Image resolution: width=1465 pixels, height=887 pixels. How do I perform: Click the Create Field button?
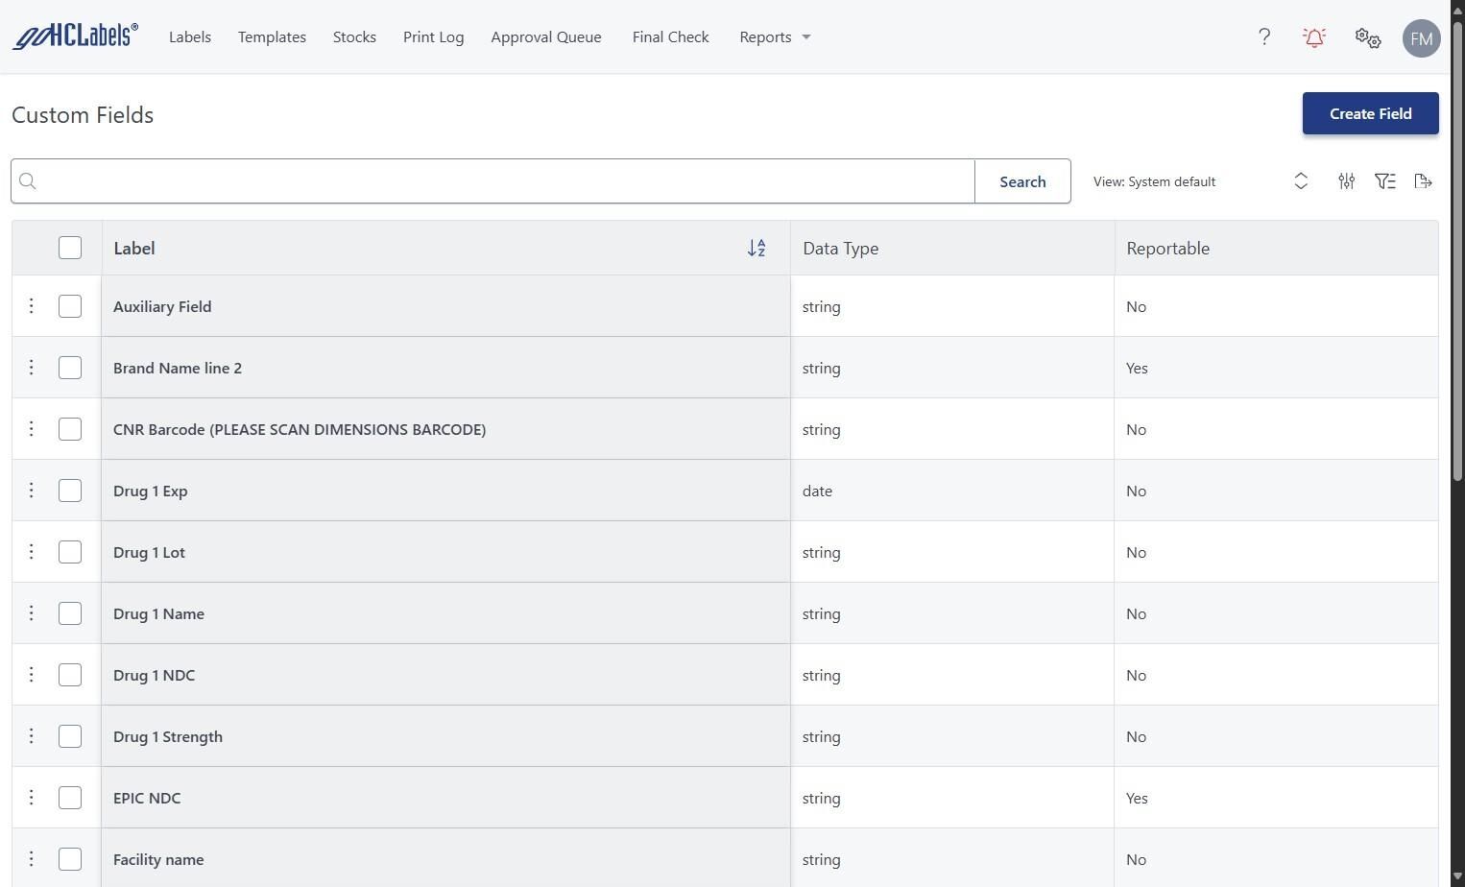(1370, 113)
